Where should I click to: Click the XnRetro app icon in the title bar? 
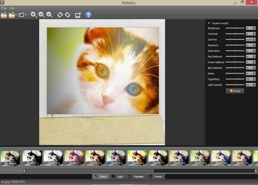(2, 2)
